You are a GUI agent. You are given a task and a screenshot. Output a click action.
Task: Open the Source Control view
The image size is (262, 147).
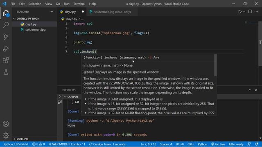pos(6,36)
